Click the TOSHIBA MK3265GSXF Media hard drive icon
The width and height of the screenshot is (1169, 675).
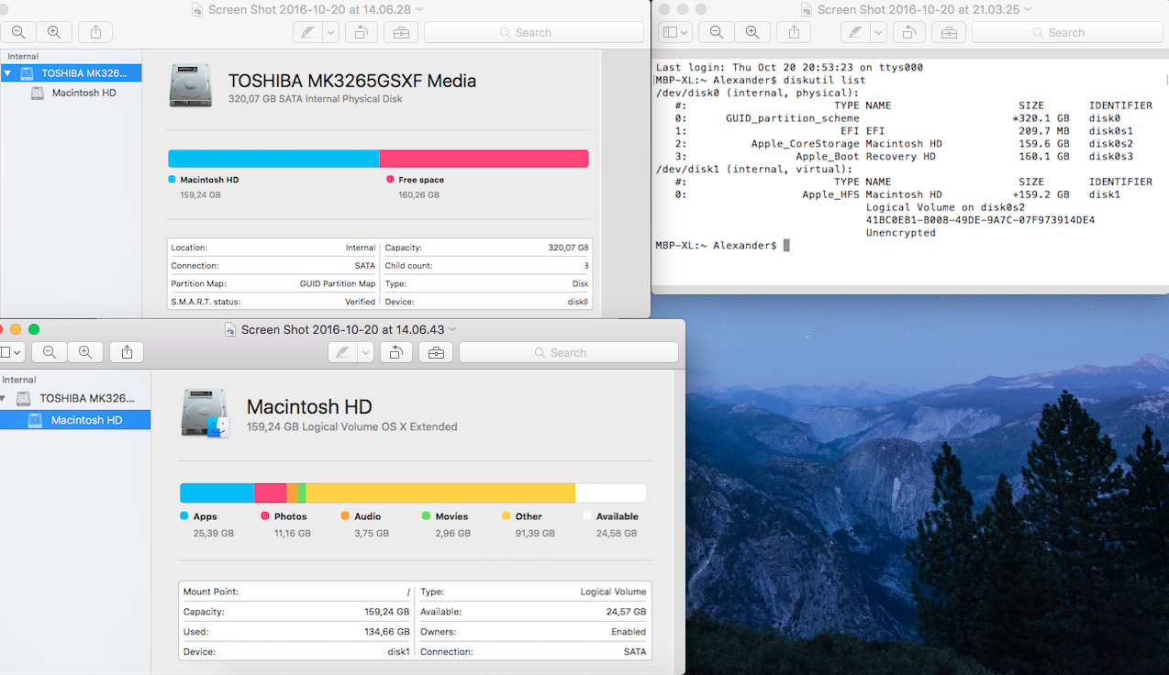point(191,85)
